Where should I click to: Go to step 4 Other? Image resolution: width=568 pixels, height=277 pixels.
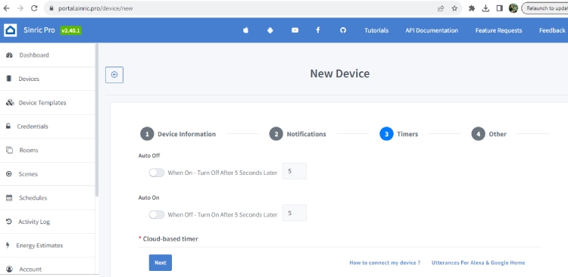489,134
